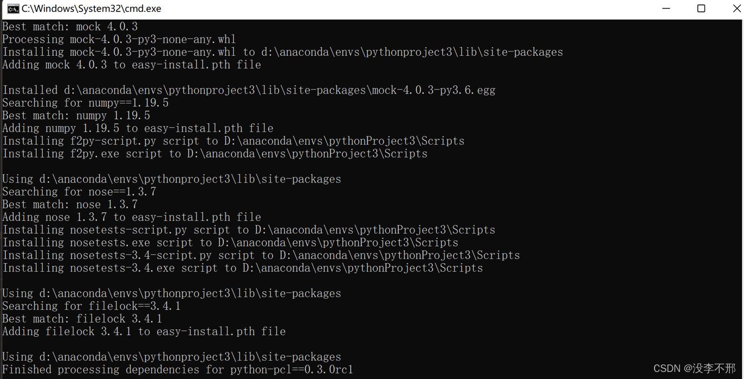
Task: Click line 'Best match: mock 4.0.3'
Action: click(x=69, y=26)
